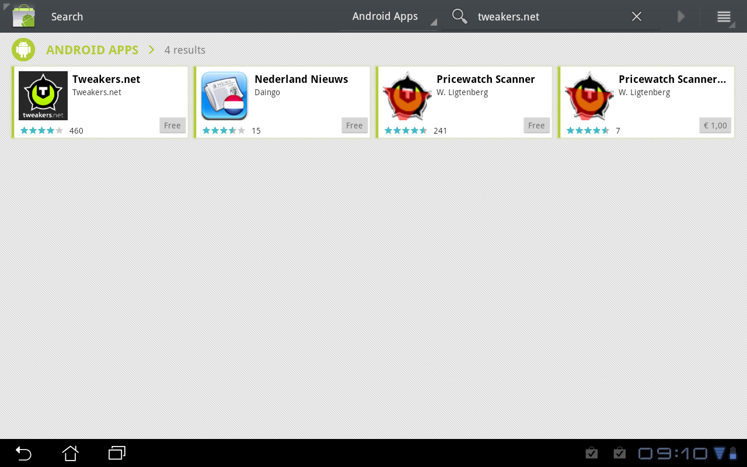
Task: Open the Android Market shopping bag icon
Action: click(24, 16)
